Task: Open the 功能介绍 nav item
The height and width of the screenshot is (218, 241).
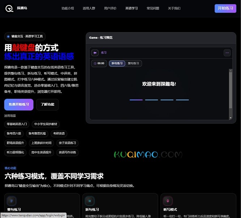Action: [x=68, y=8]
